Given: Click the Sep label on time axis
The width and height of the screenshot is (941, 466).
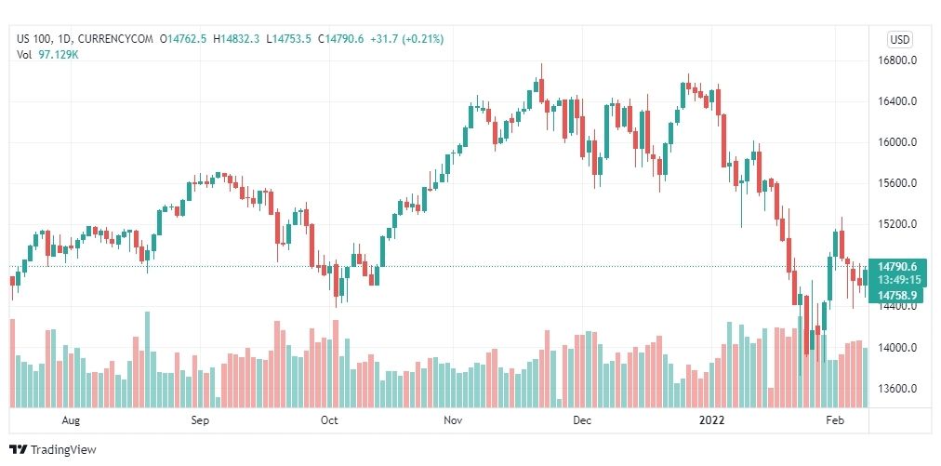Looking at the screenshot, I should tap(200, 420).
